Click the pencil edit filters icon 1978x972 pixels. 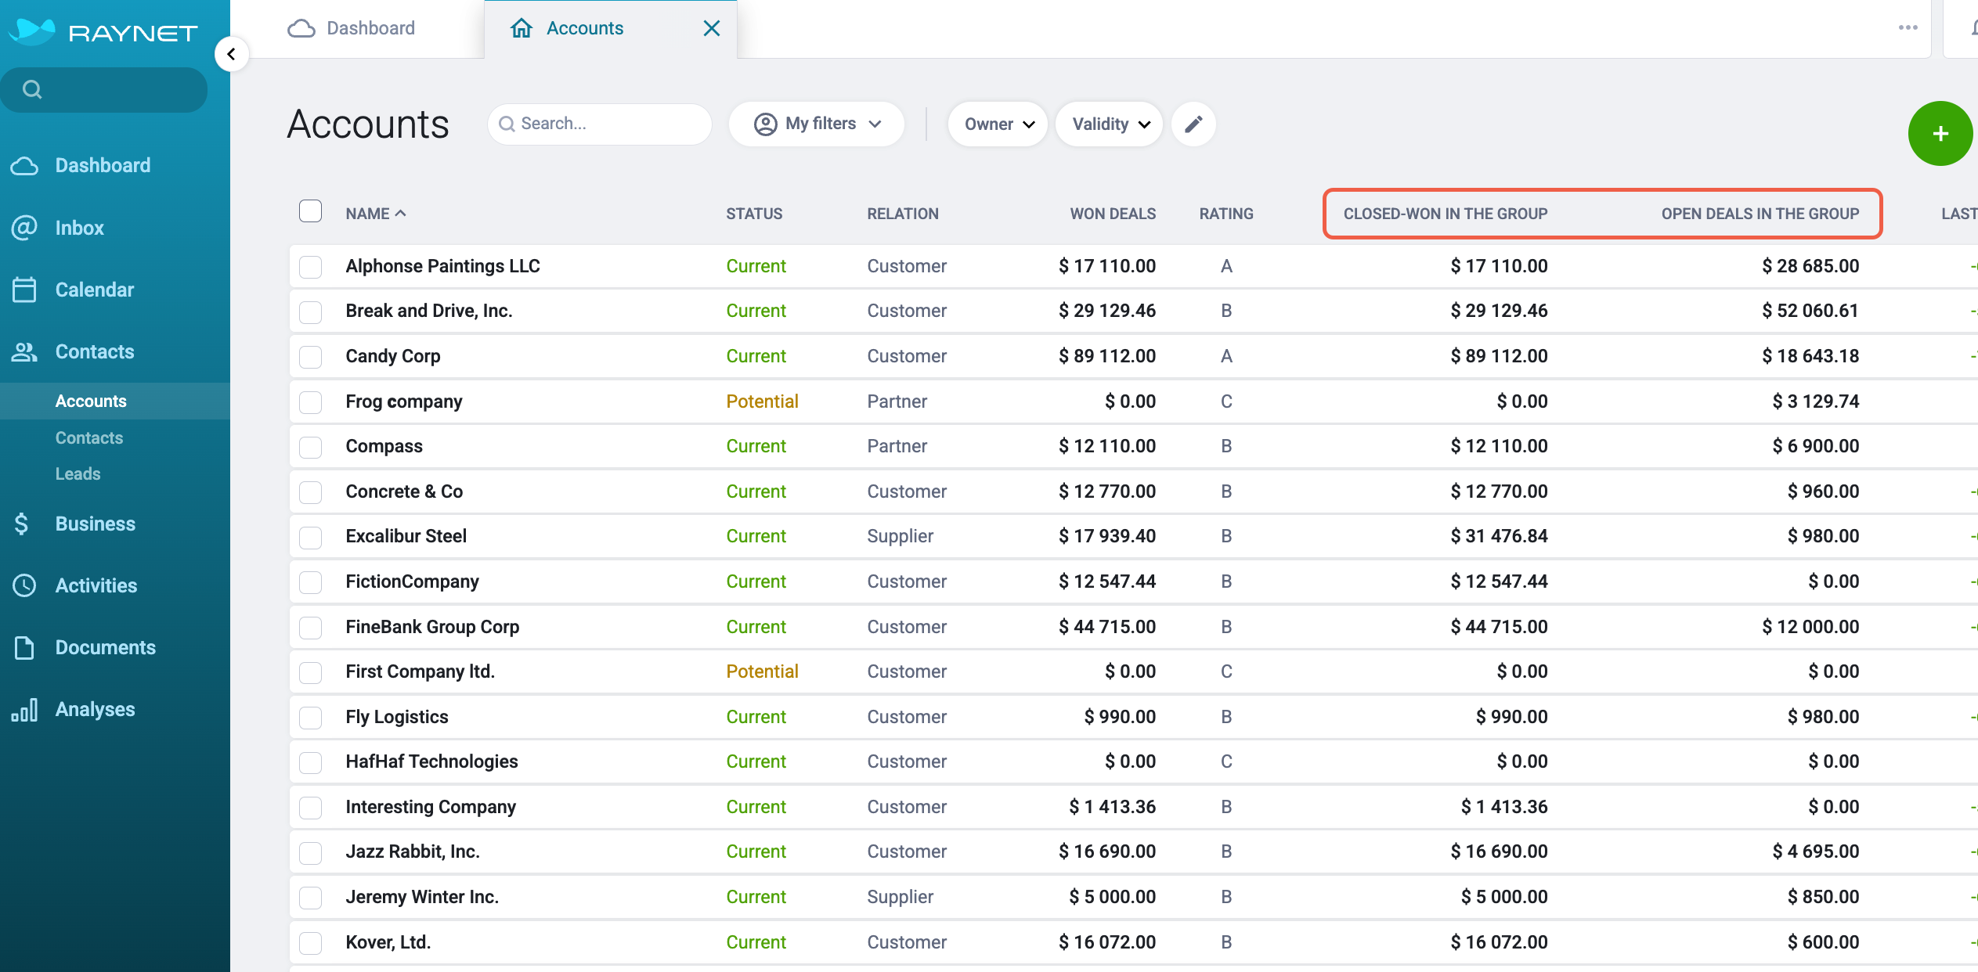pos(1193,124)
